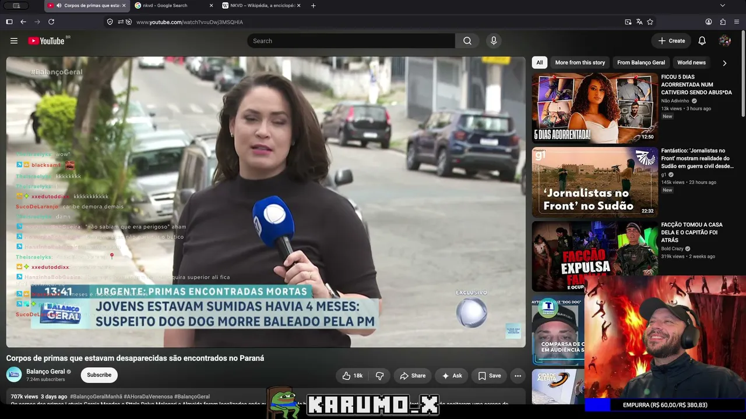The image size is (746, 419).
Task: Start voice search with the microphone
Action: coord(494,41)
